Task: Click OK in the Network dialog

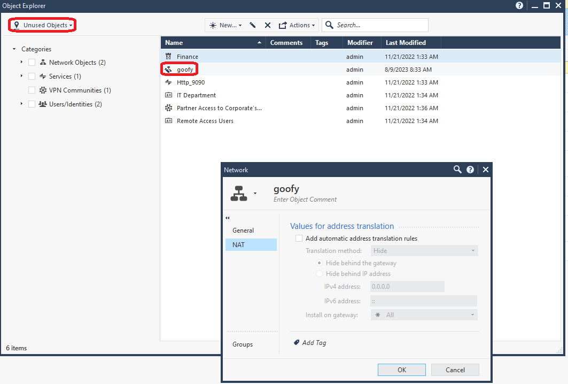Action: click(402, 370)
